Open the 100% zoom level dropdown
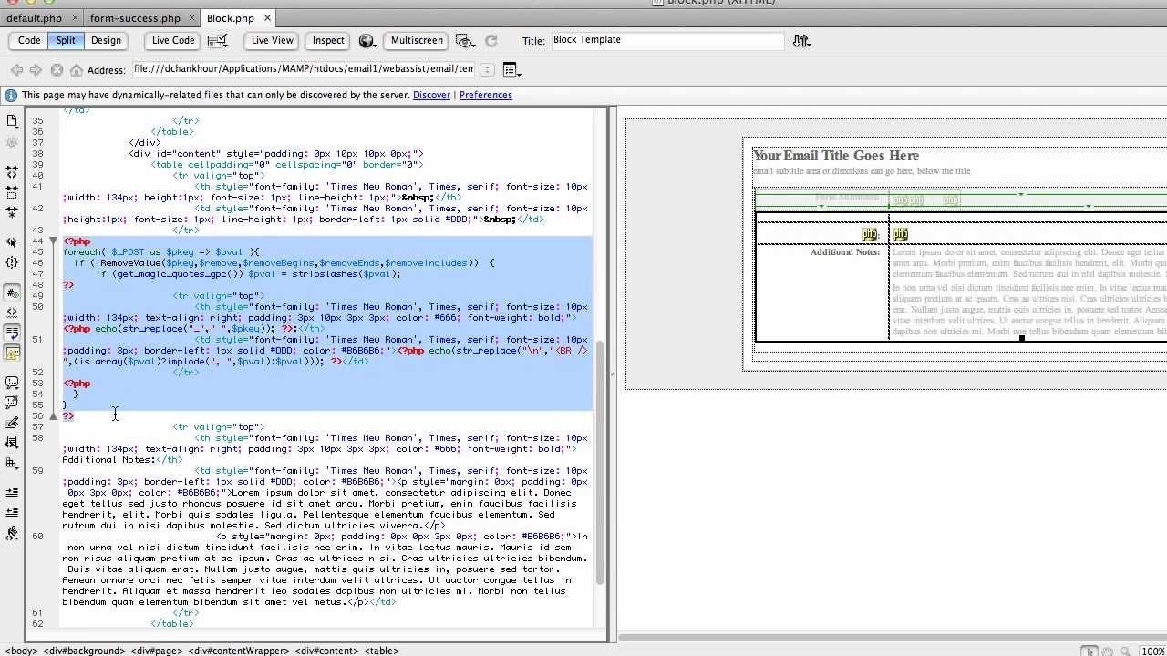Viewport: 1167px width, 656px height. 1152,651
